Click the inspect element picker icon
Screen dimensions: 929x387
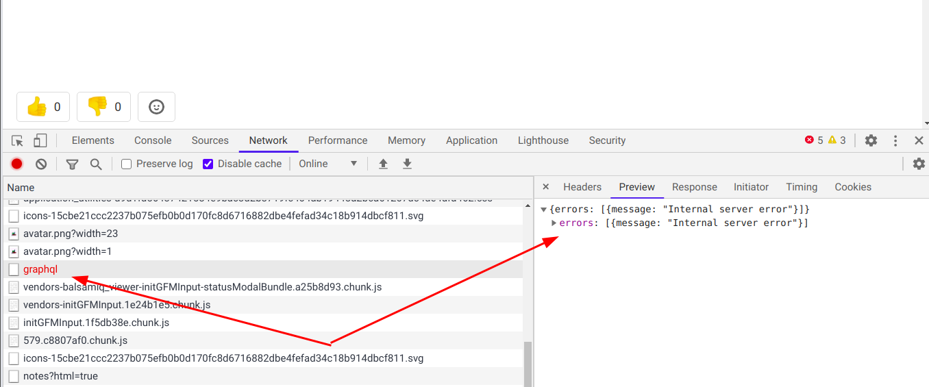[18, 140]
